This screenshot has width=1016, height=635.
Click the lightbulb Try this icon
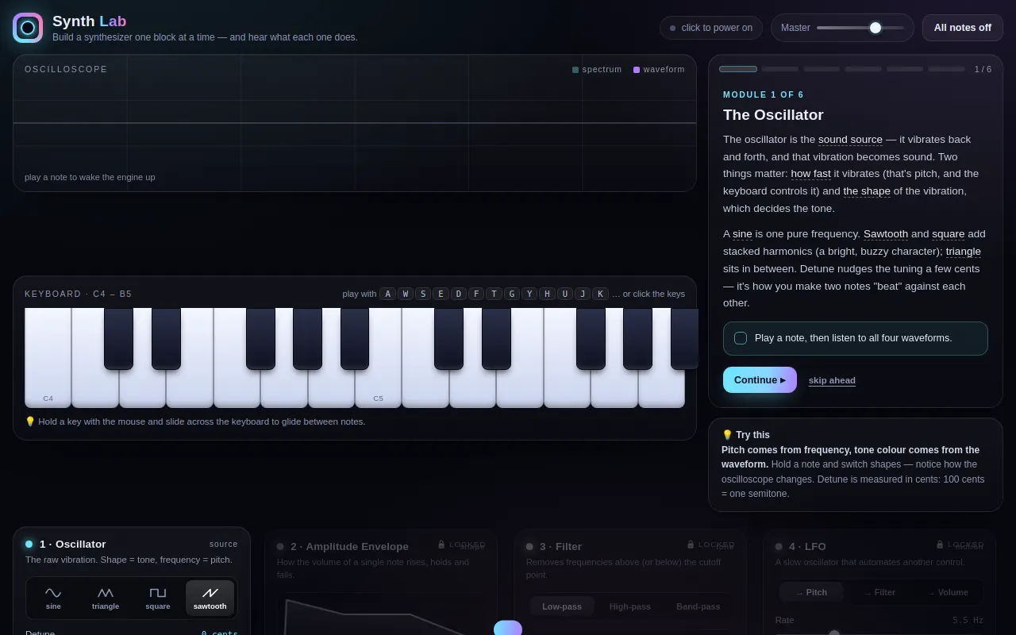coord(727,435)
